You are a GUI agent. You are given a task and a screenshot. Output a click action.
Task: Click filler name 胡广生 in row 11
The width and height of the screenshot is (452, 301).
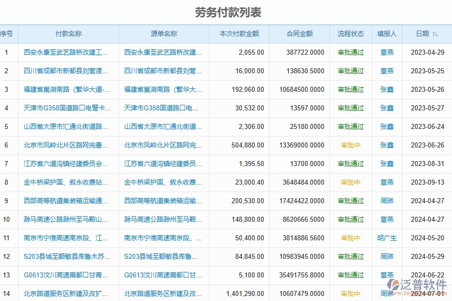[387, 238]
